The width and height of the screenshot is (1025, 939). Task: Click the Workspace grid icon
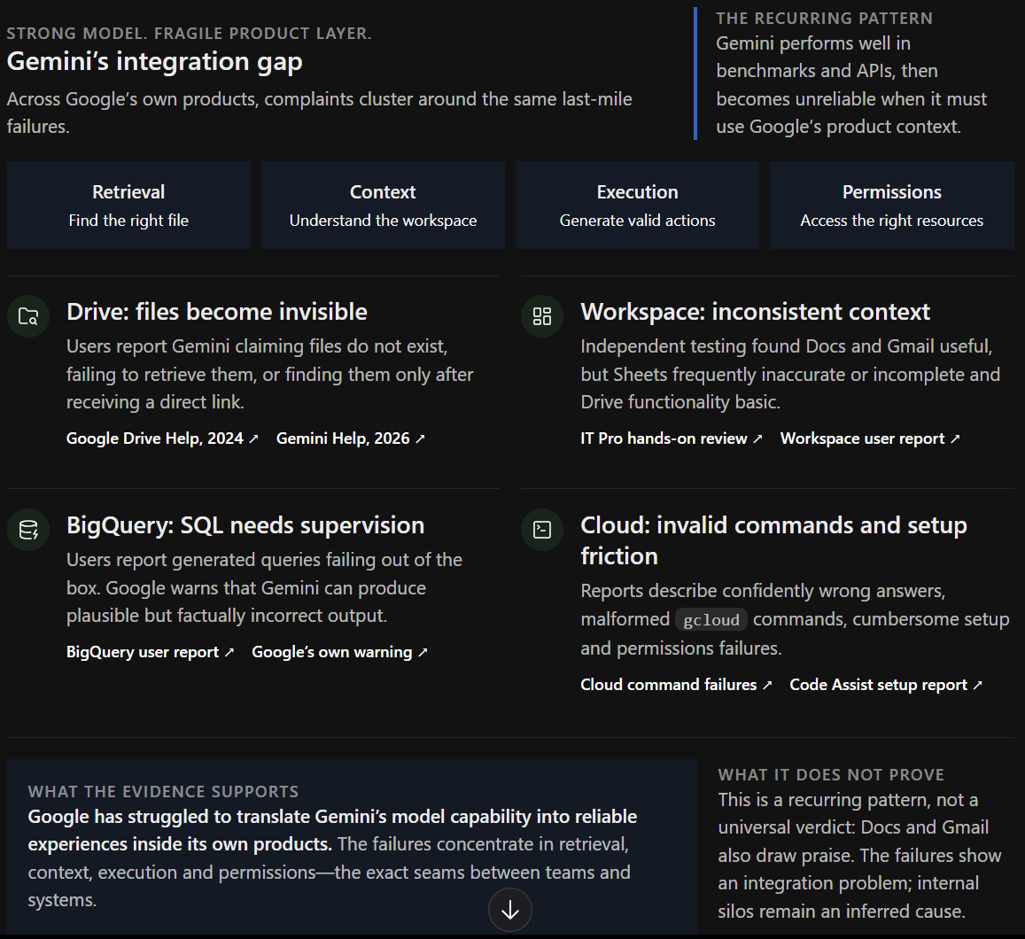point(542,316)
